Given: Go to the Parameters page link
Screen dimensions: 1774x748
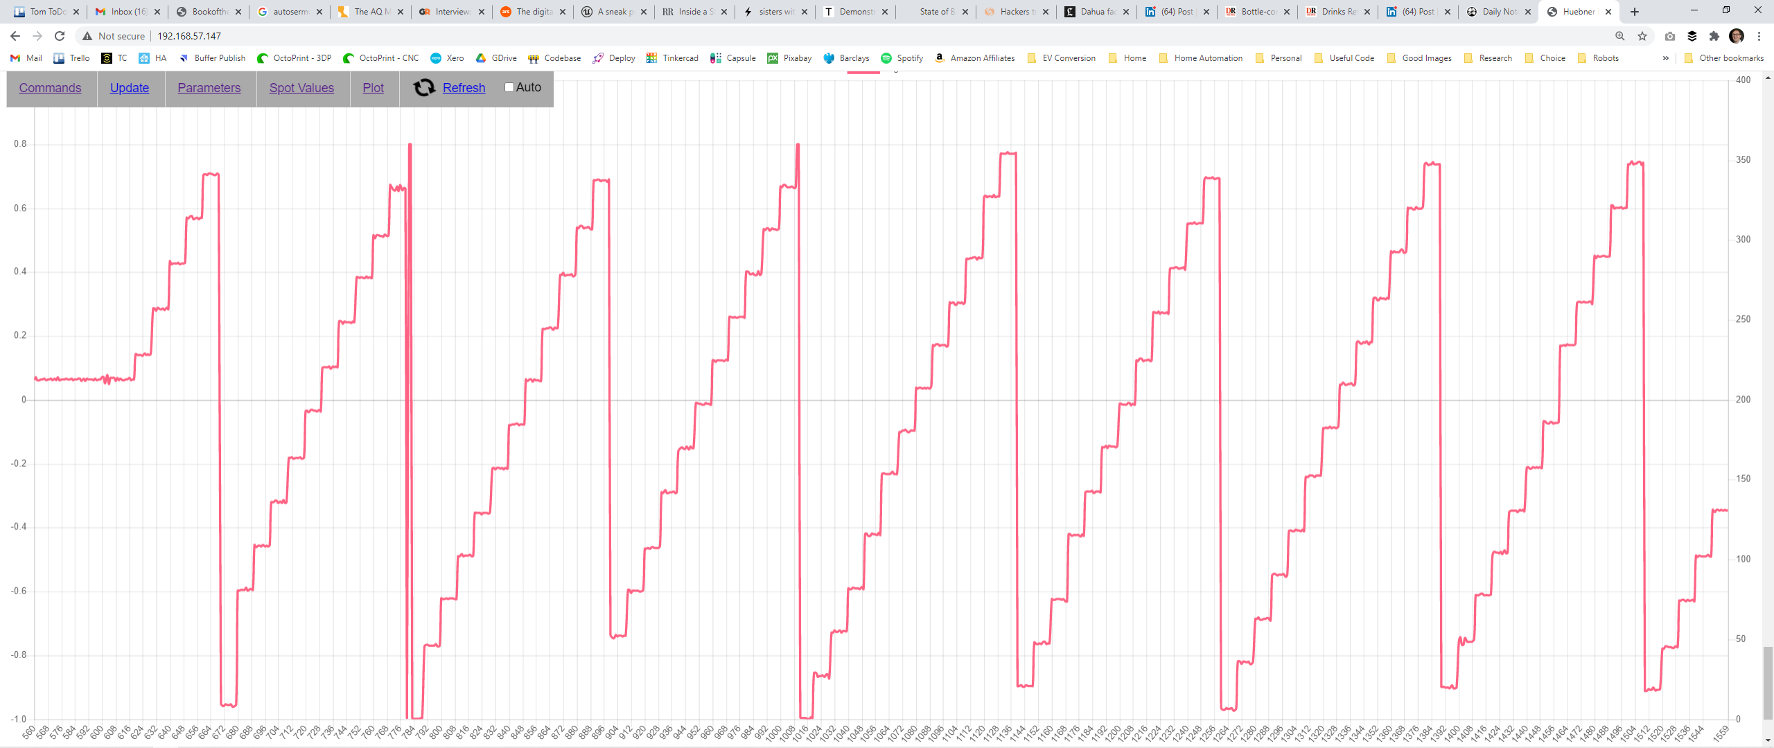Looking at the screenshot, I should (x=209, y=88).
